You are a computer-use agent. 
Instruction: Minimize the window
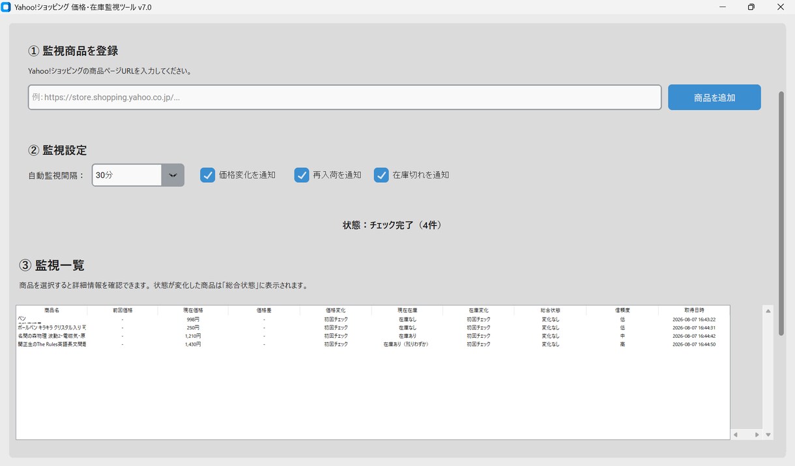coord(722,7)
